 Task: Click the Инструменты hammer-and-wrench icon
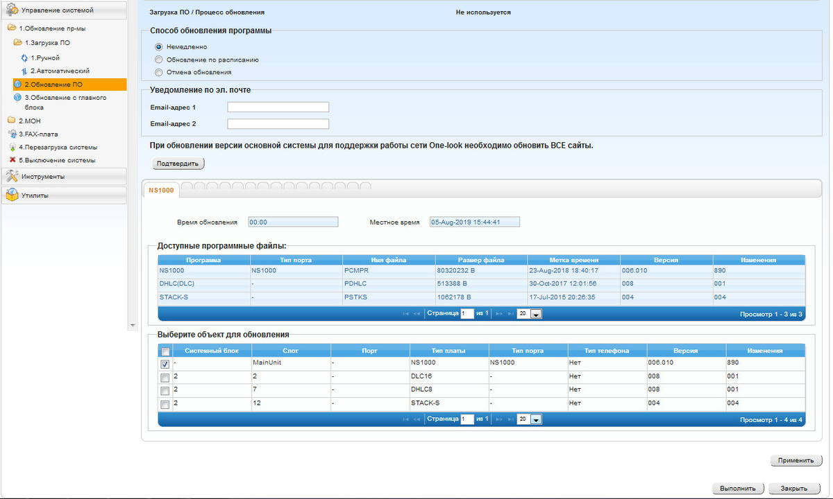point(12,176)
